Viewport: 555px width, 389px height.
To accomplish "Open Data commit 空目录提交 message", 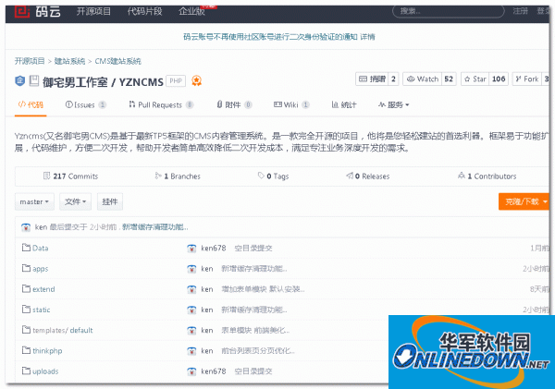I will tap(253, 248).
